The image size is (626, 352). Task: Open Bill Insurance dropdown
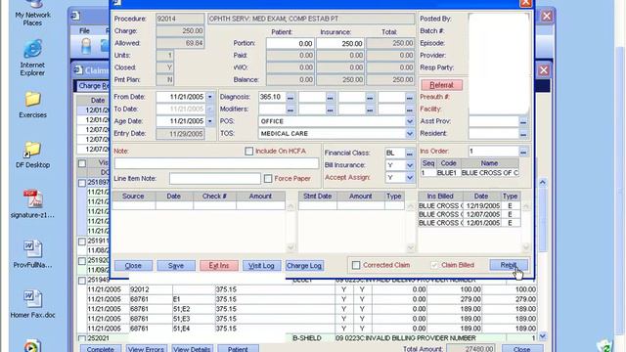409,165
